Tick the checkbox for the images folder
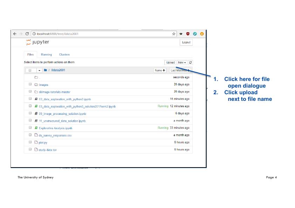This screenshot has width=295, height=208. (30, 84)
